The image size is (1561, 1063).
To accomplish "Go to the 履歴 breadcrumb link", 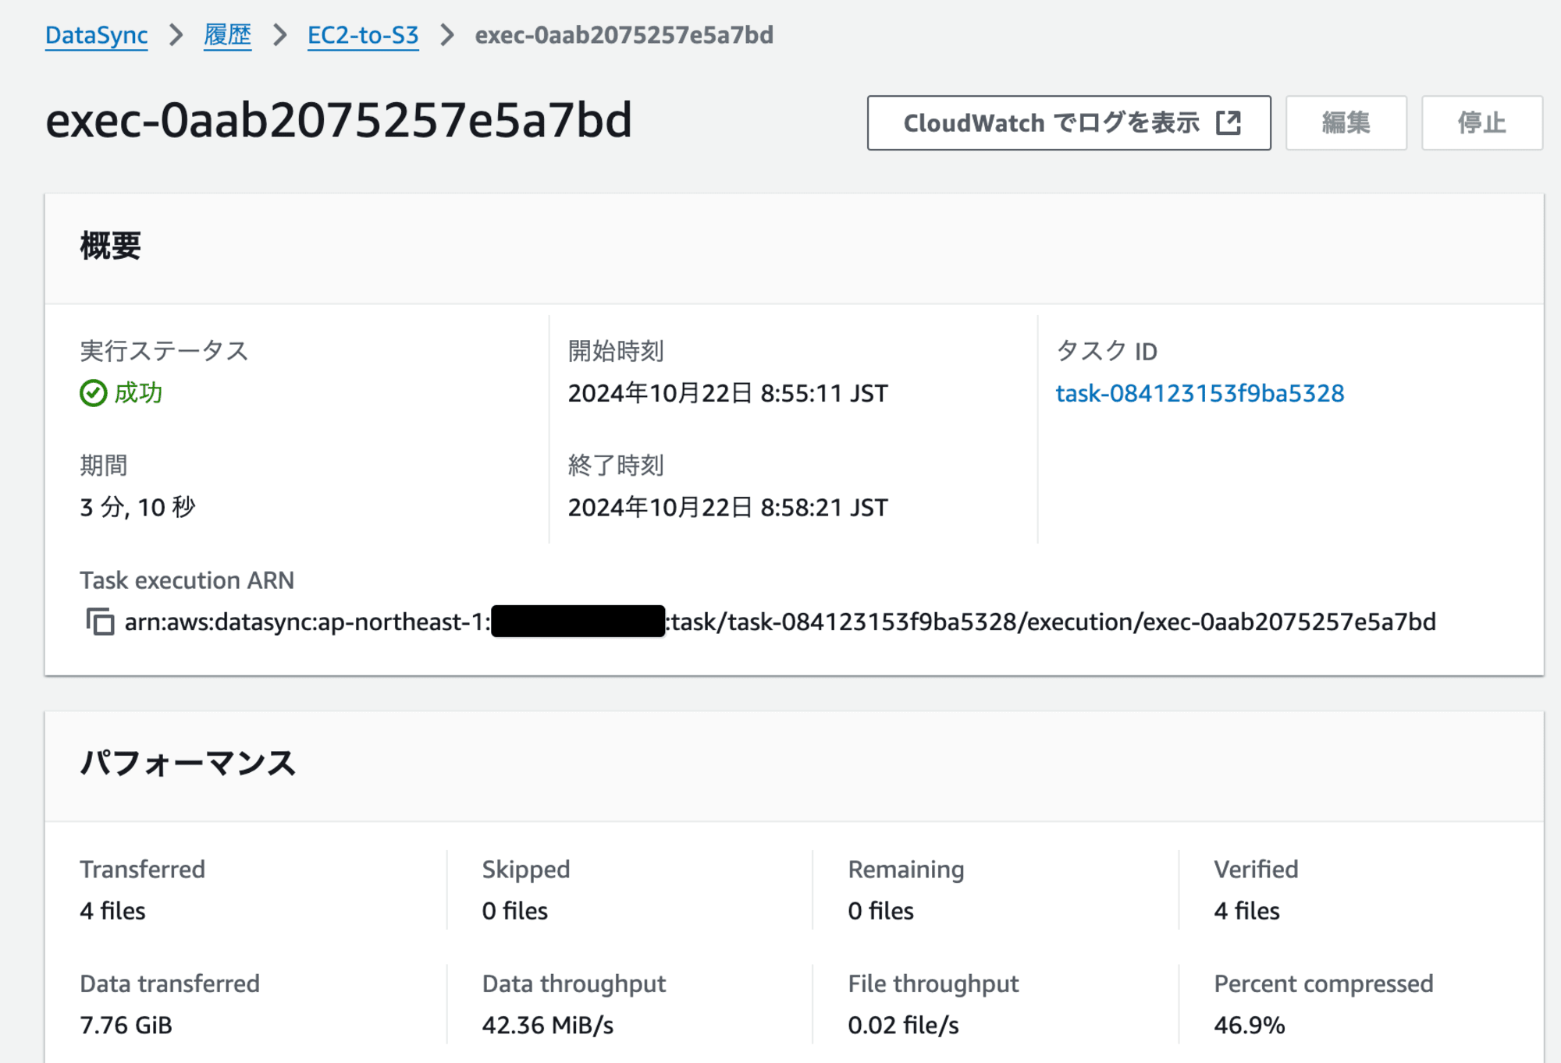I will pos(227,35).
